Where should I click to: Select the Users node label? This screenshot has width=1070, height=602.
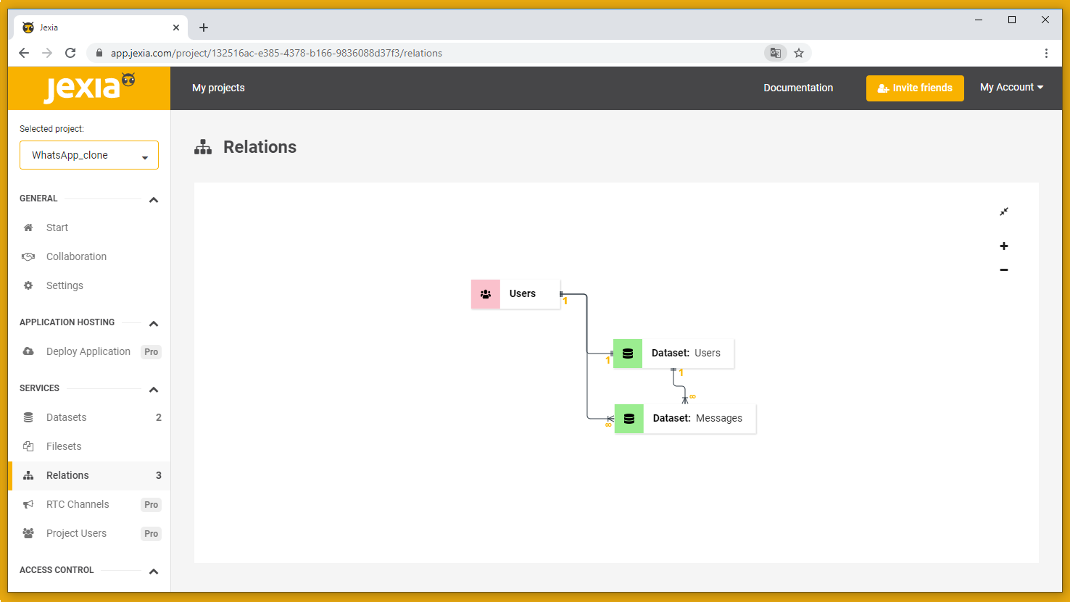click(x=523, y=293)
